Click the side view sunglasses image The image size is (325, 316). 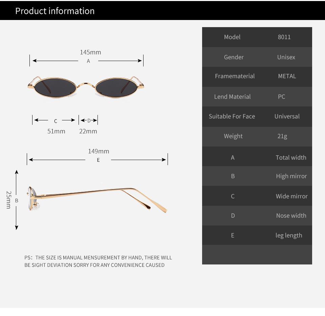(x=97, y=199)
